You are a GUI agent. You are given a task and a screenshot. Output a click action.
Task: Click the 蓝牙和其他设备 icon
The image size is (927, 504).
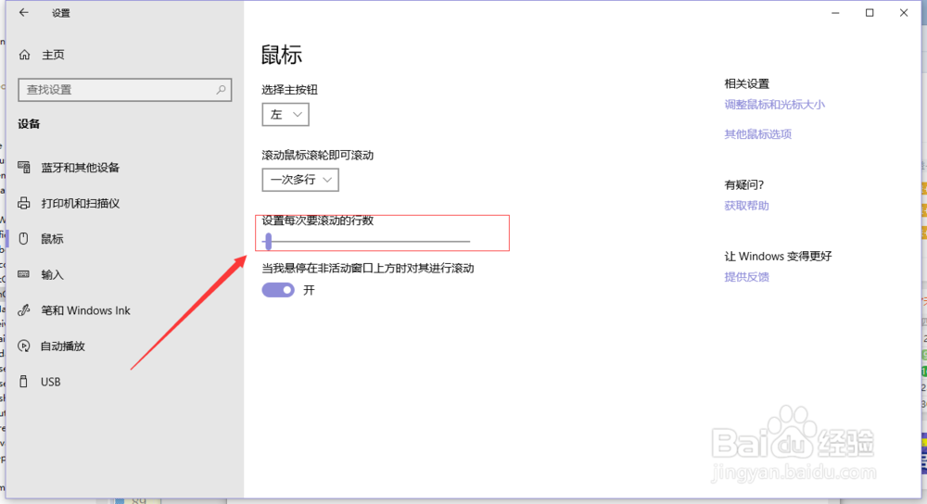pyautogui.click(x=24, y=167)
